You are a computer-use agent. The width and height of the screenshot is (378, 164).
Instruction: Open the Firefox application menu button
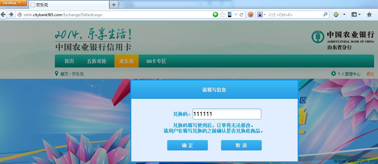[x=13, y=3]
